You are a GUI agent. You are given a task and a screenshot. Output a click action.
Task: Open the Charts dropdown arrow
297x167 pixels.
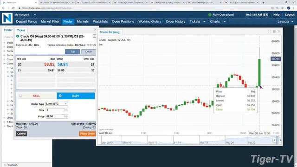(225, 22)
